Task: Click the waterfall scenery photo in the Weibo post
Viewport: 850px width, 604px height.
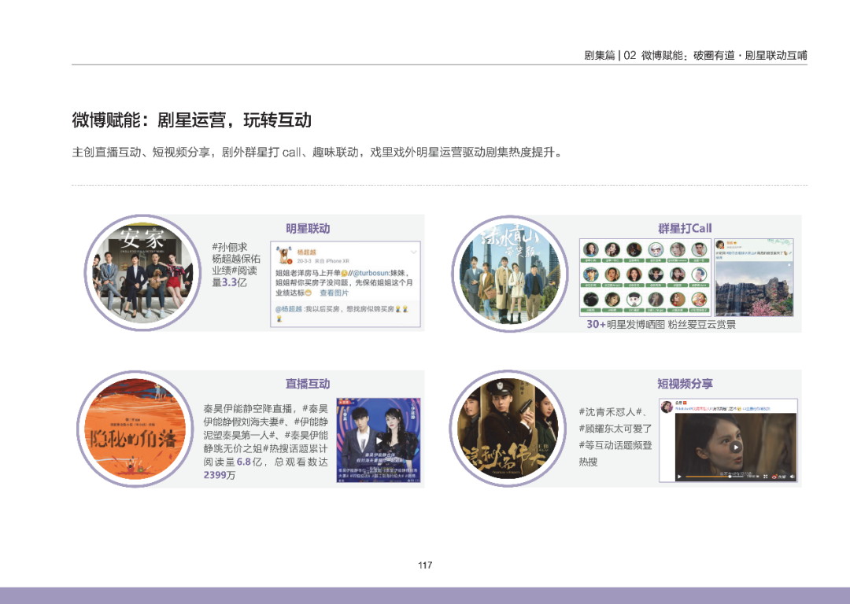Action: (754, 288)
